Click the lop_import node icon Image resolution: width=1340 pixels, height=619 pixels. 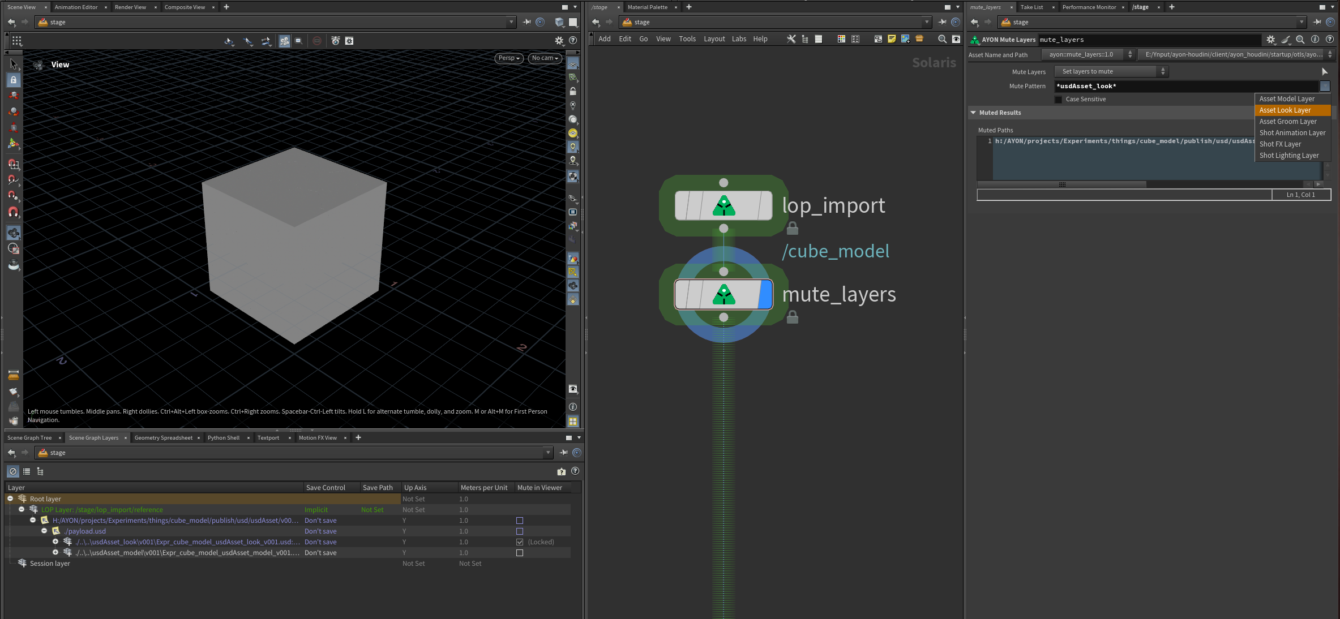(x=723, y=205)
